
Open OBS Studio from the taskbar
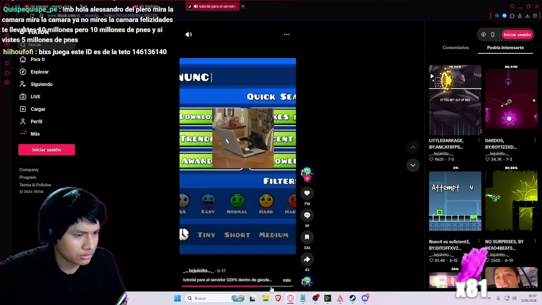tap(315, 298)
